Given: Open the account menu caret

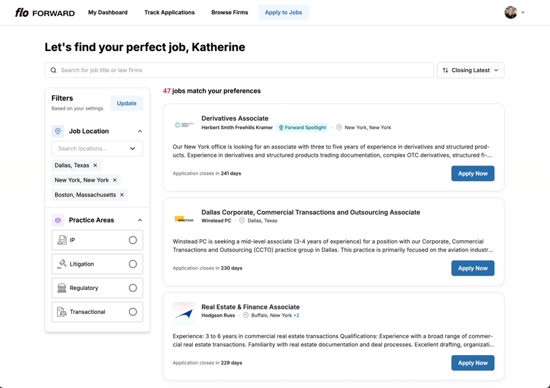Looking at the screenshot, I should (x=522, y=13).
